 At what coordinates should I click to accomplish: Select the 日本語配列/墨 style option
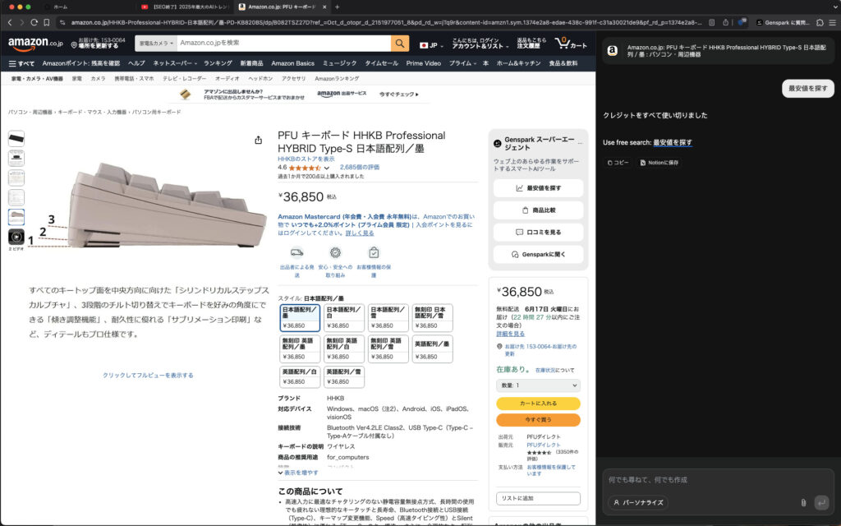pos(300,317)
